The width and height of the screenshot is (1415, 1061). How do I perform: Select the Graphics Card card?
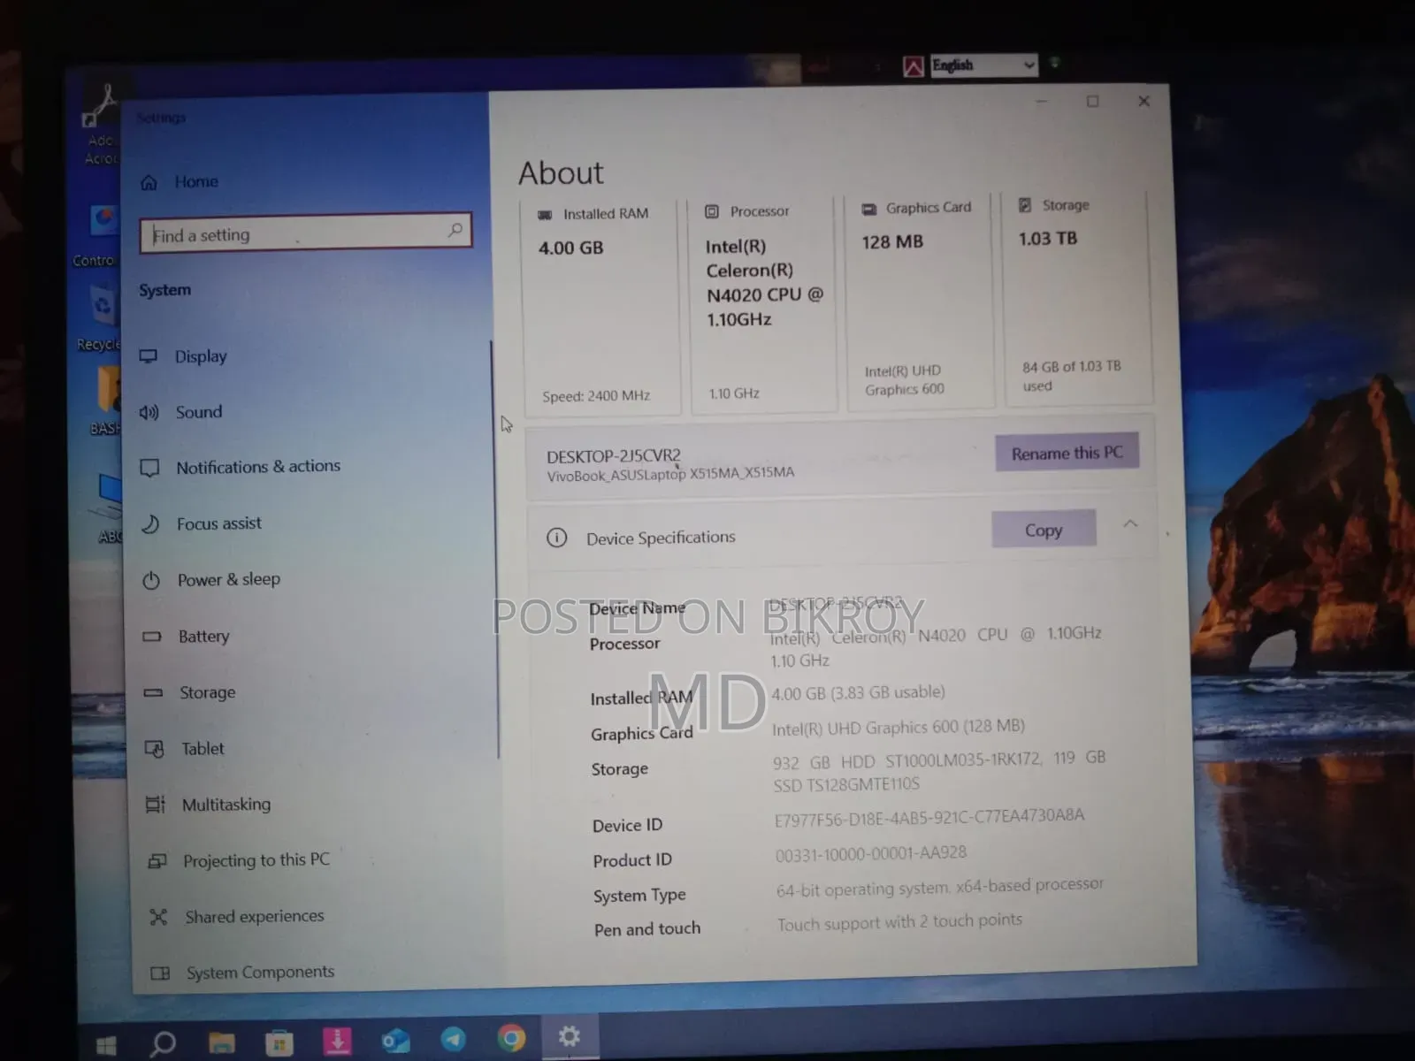tap(920, 301)
